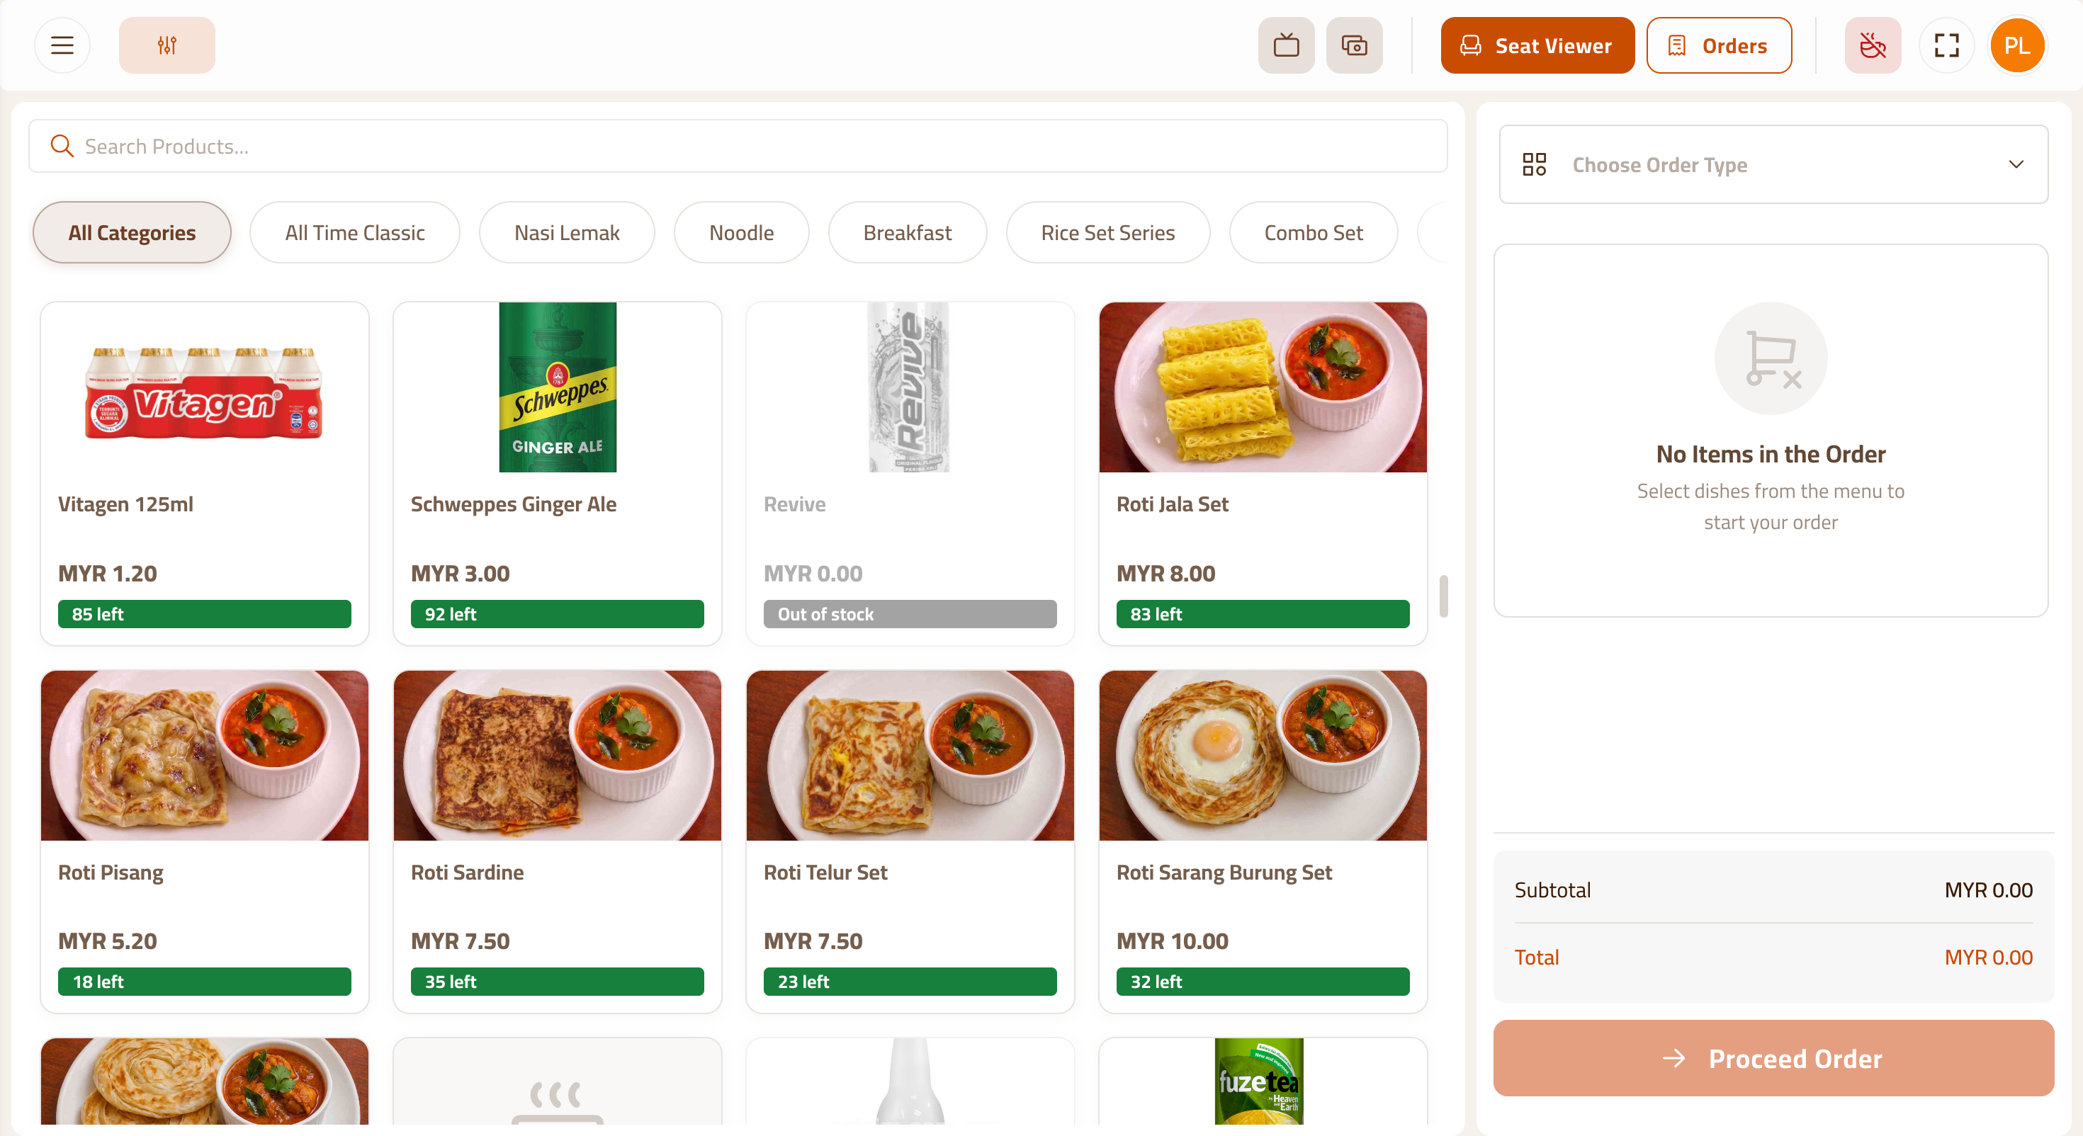Open the PL user profile avatar

(x=2016, y=45)
